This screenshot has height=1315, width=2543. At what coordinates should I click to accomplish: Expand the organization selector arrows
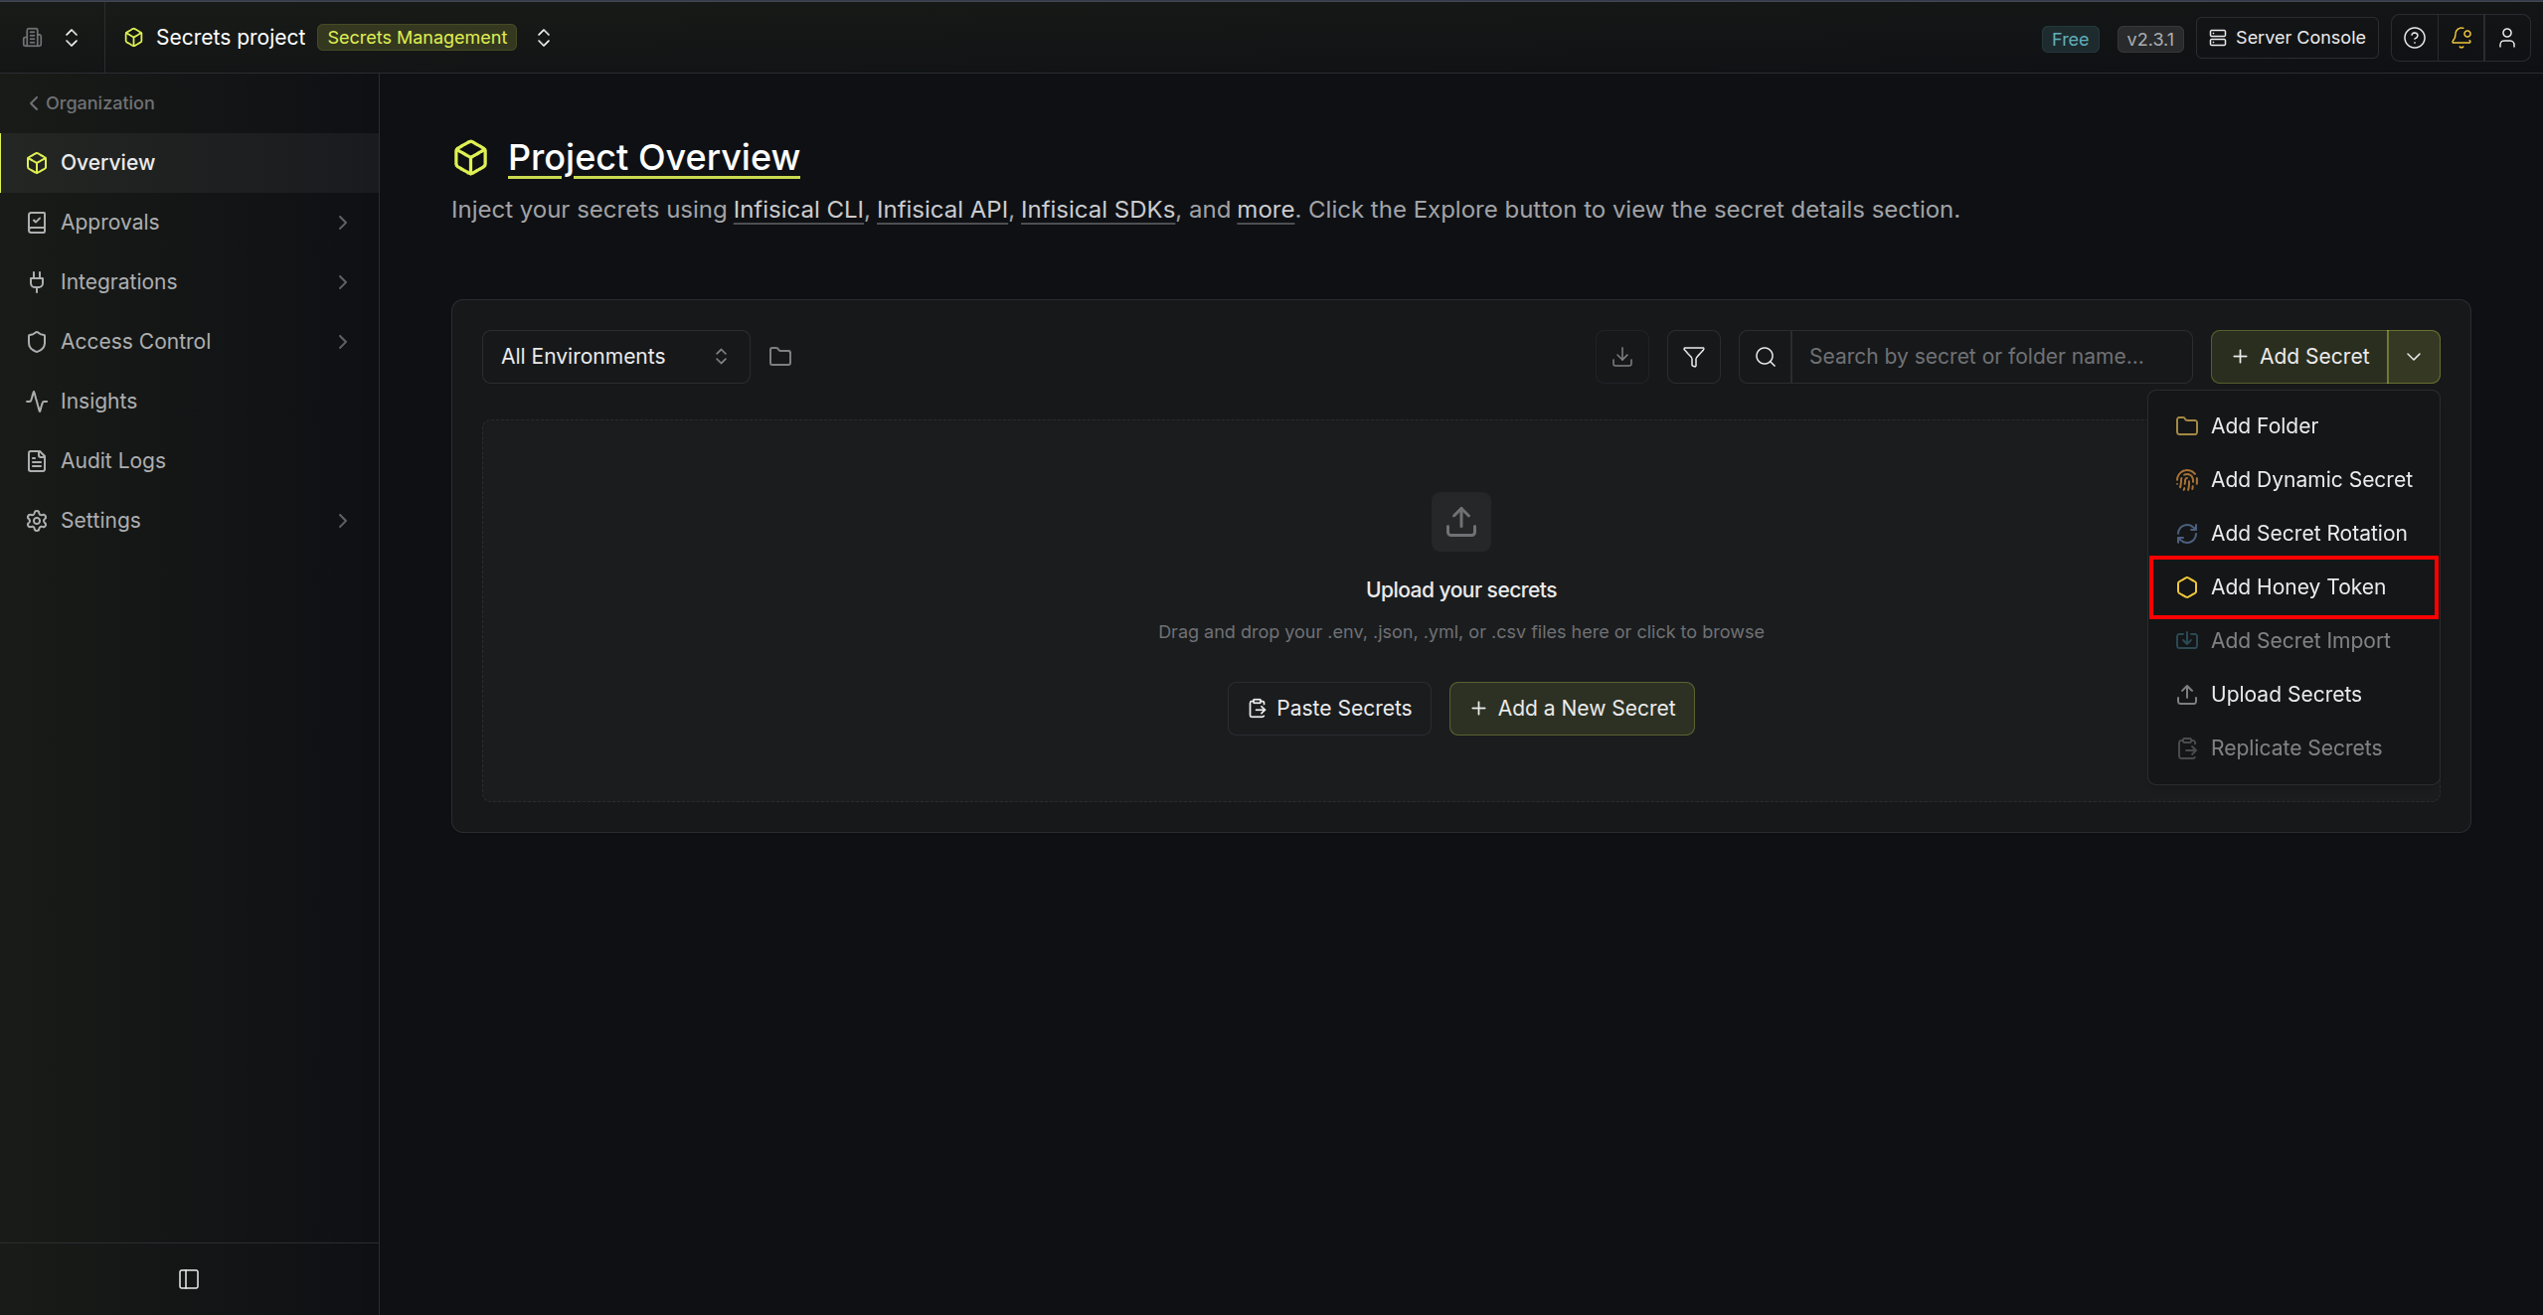click(72, 38)
